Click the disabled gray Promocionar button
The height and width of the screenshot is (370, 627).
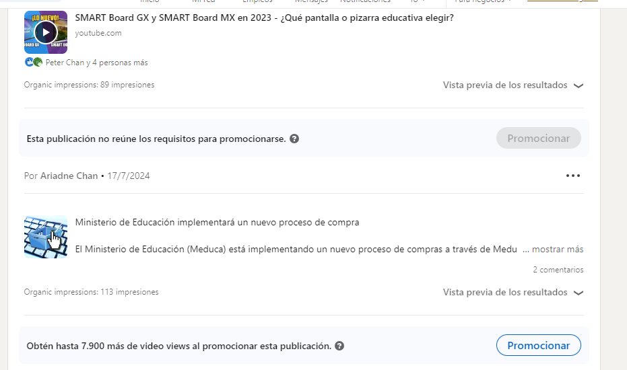[539, 139]
